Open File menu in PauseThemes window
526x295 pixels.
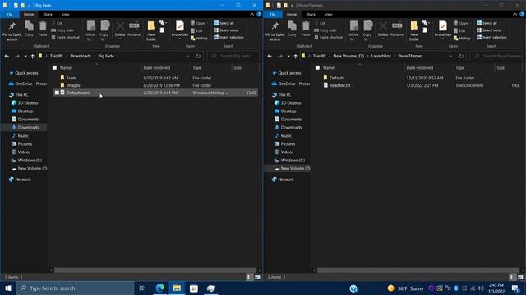point(272,15)
